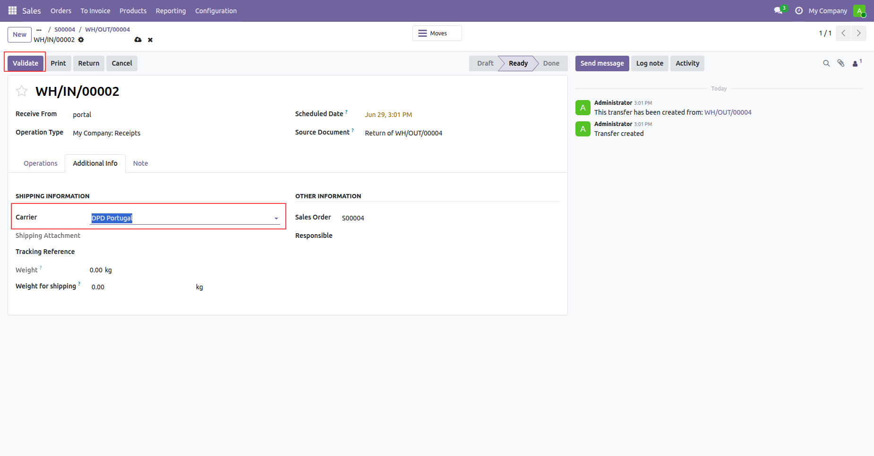
Task: Click the Validate button
Action: coord(26,63)
